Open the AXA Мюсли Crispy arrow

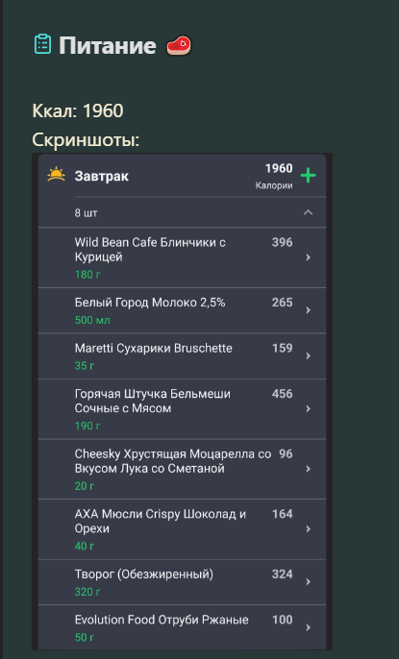point(309,528)
